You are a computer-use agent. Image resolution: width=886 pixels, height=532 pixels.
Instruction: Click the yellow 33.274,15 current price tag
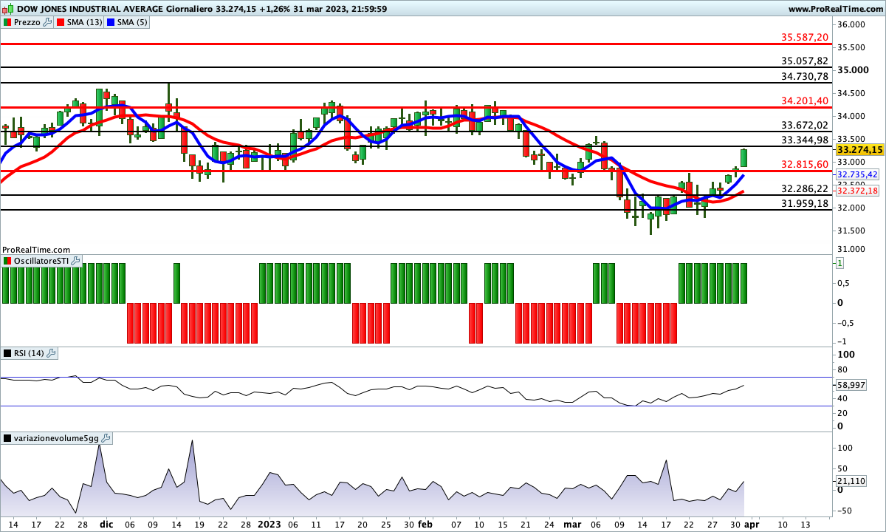[860, 149]
